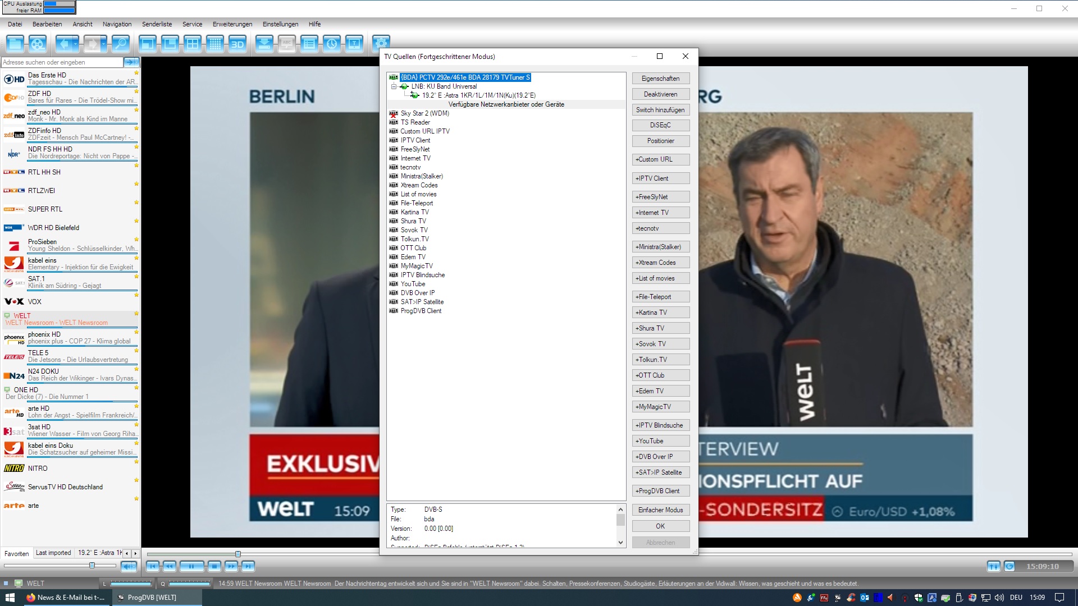Screen dimensions: 1078x606
Task: Switch to the Last imported tab
Action: click(53, 553)
